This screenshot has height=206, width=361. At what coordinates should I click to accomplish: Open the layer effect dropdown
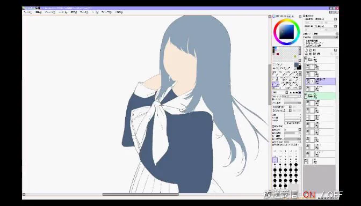[335, 26]
